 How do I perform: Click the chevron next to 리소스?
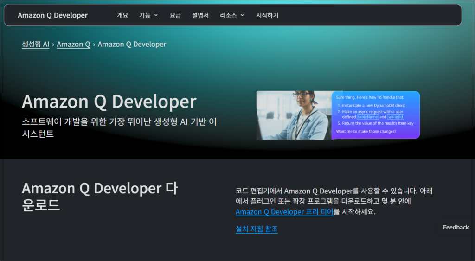point(242,15)
